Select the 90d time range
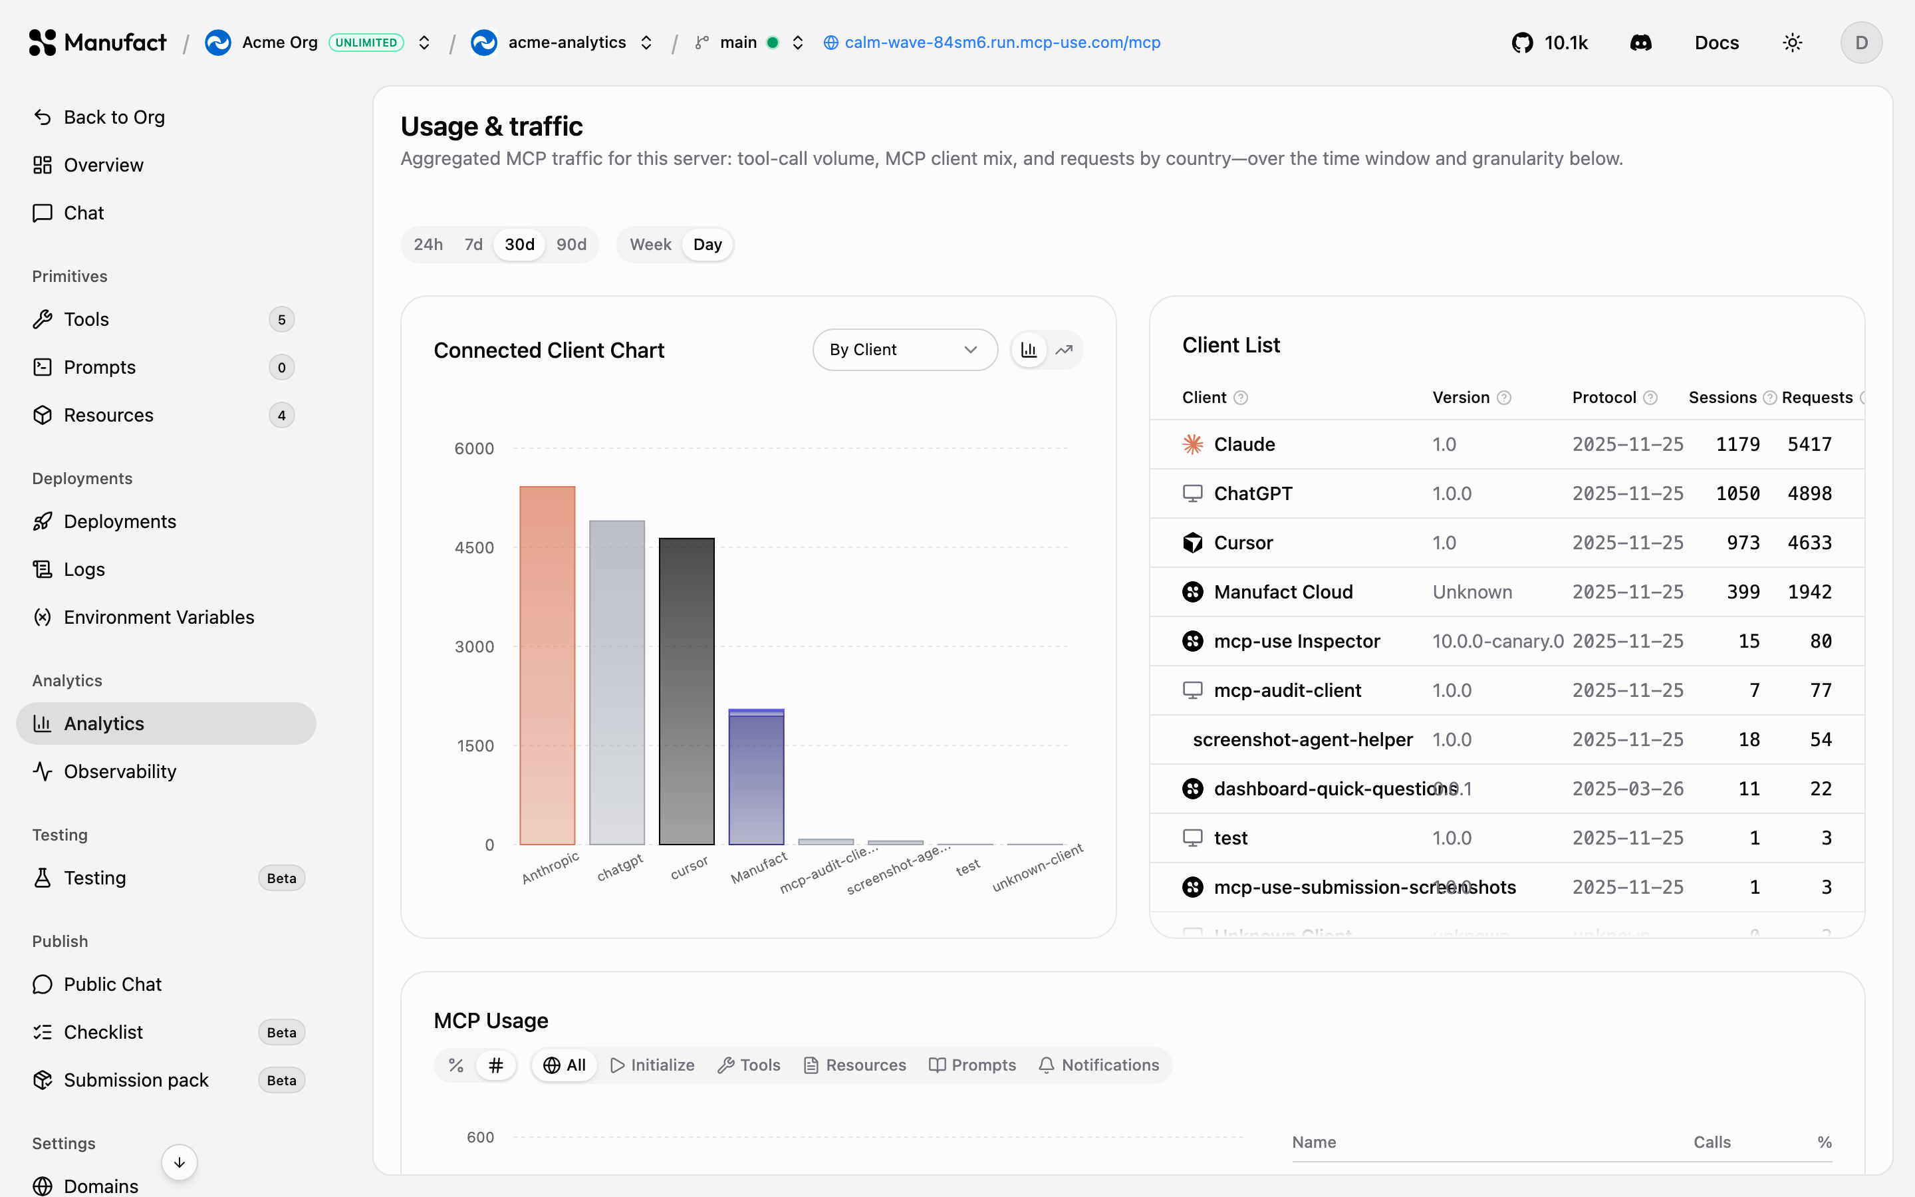Image resolution: width=1915 pixels, height=1197 pixels. pyautogui.click(x=571, y=245)
